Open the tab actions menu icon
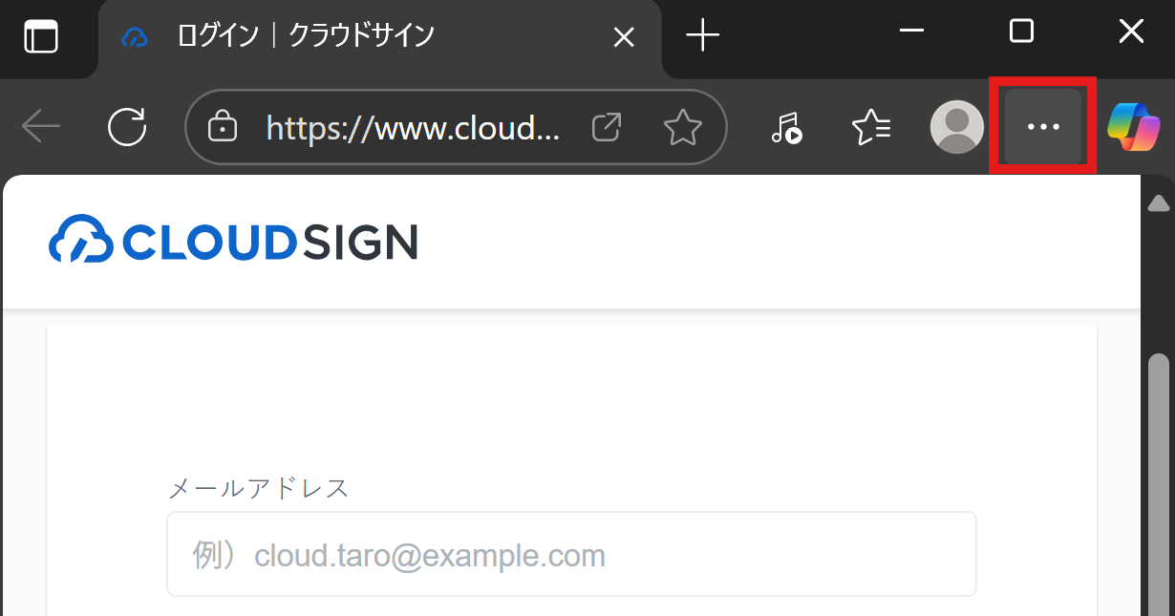 41,36
